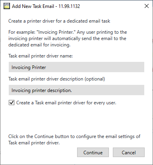Click the blank area below the checkbox
This screenshot has width=153, height=165.
coord(76,119)
